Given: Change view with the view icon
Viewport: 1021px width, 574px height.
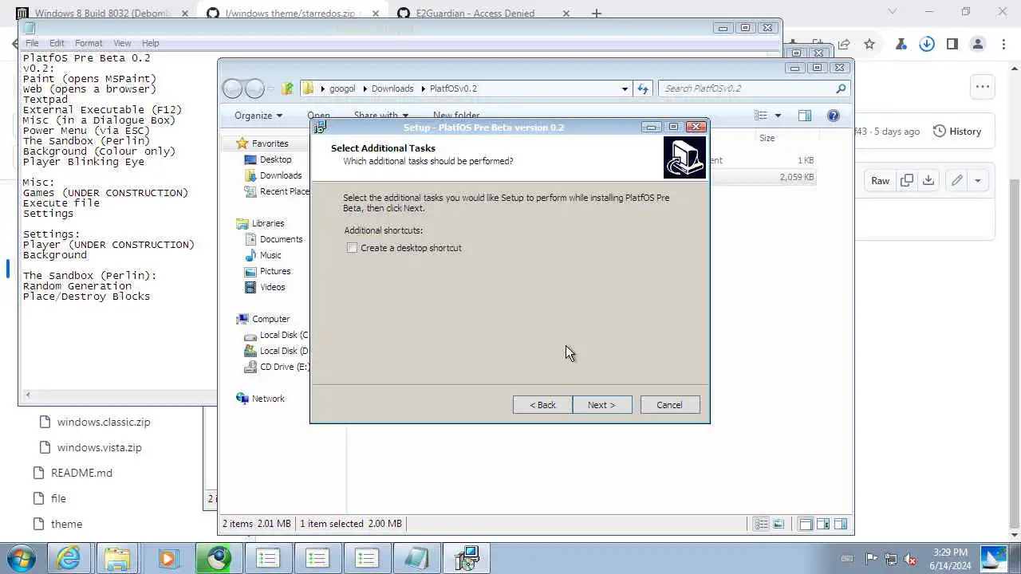Looking at the screenshot, I should click(761, 116).
